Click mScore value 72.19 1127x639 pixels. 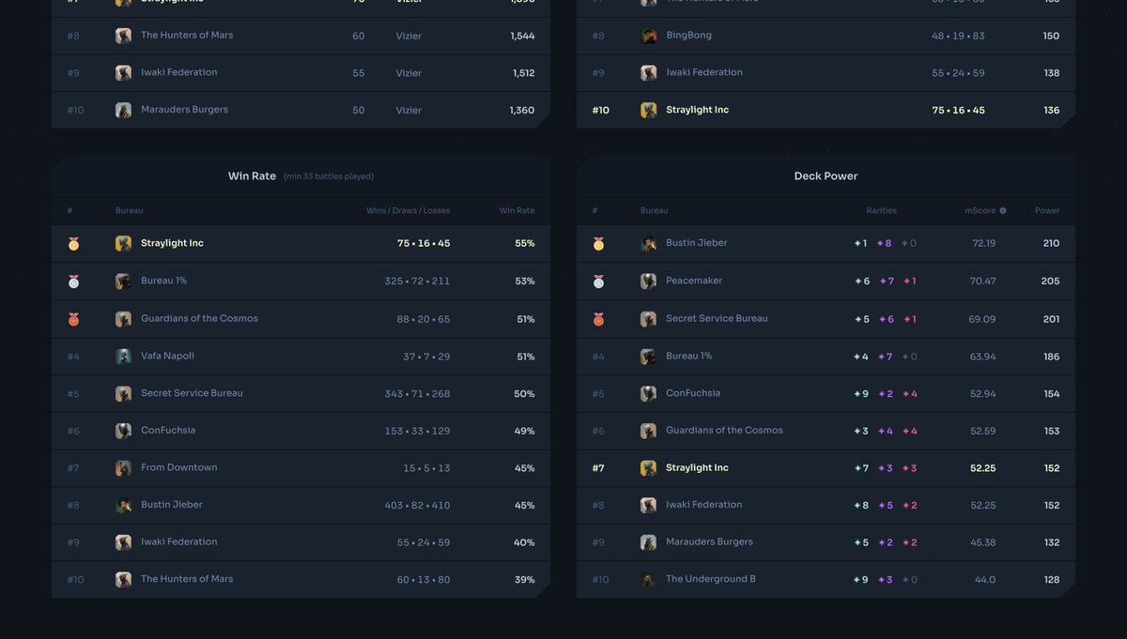(x=984, y=244)
